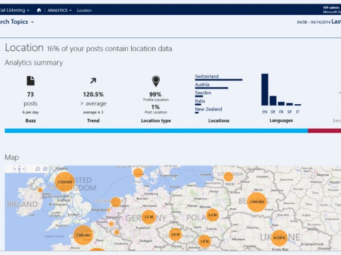Viewport: 341px width, 255px height.
Task: Select Location in the breadcrumb bar
Action: point(84,10)
